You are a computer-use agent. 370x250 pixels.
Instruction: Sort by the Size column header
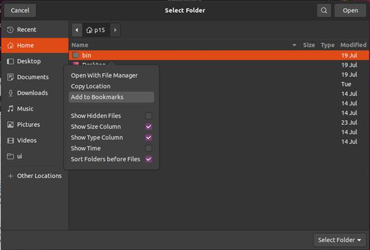[309, 45]
